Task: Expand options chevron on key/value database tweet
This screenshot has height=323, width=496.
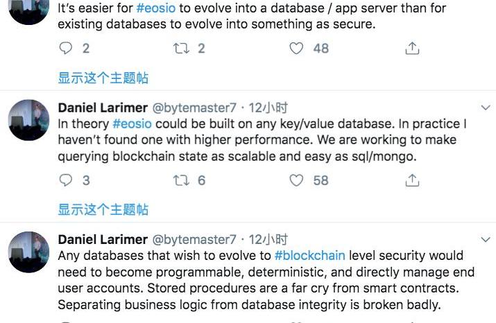Action: click(x=486, y=107)
